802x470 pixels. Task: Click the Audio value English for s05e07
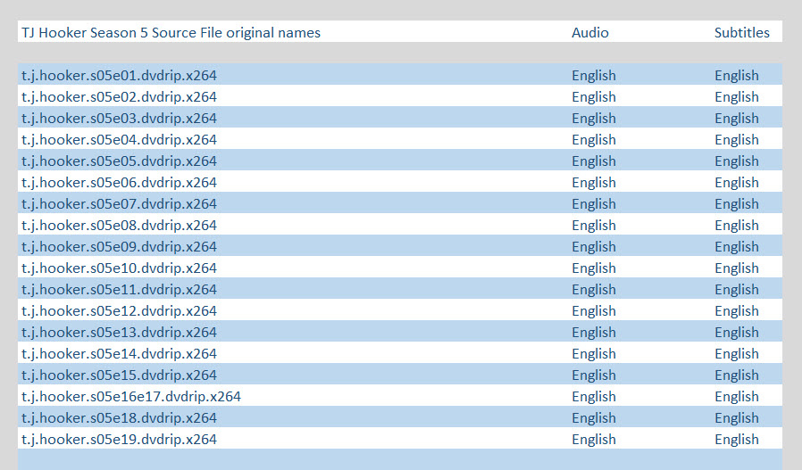[x=593, y=205]
